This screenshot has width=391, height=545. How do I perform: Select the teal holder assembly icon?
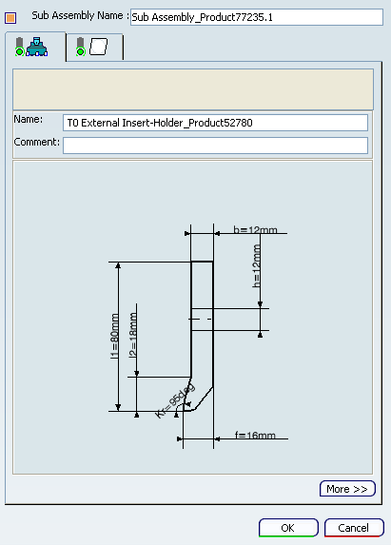37,47
